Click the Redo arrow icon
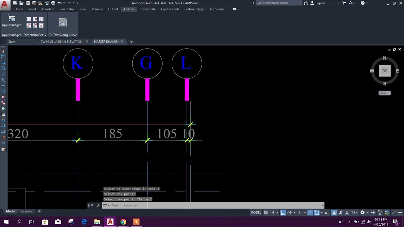 pyautogui.click(x=69, y=3)
